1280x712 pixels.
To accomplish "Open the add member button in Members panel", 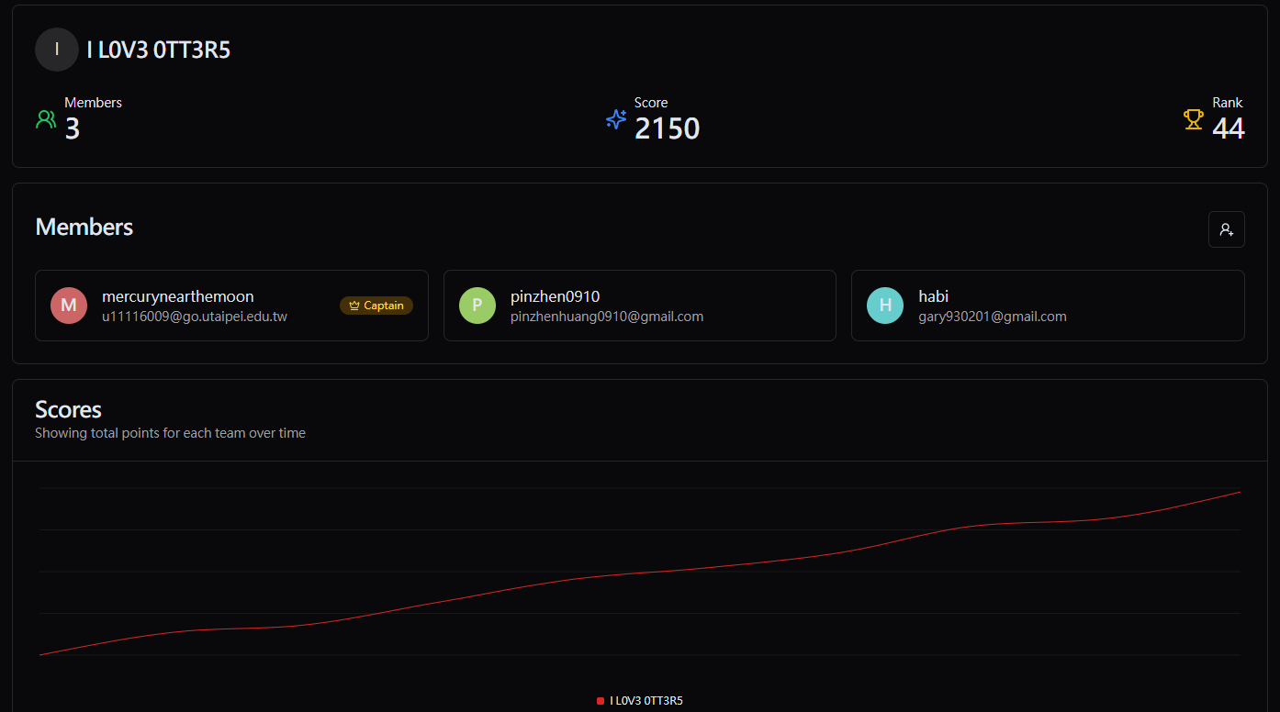I will click(1226, 229).
